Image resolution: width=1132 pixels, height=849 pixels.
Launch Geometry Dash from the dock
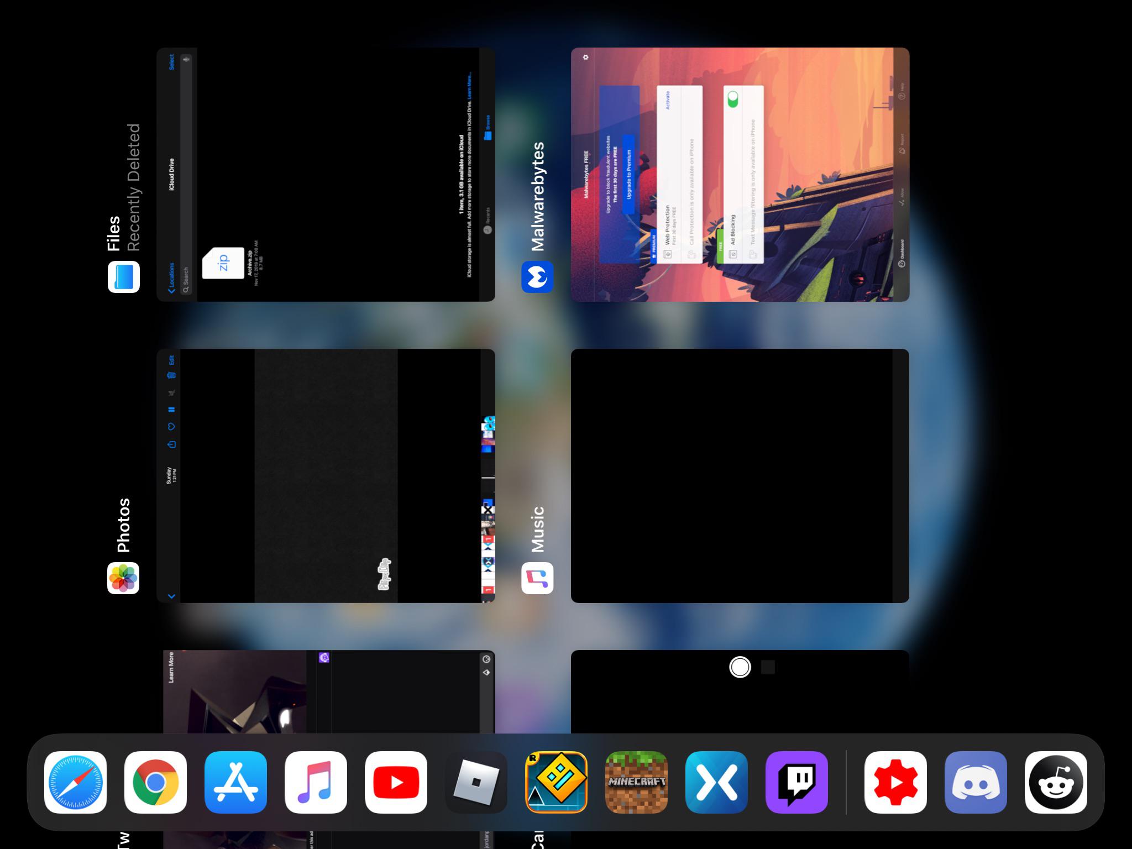pos(556,783)
